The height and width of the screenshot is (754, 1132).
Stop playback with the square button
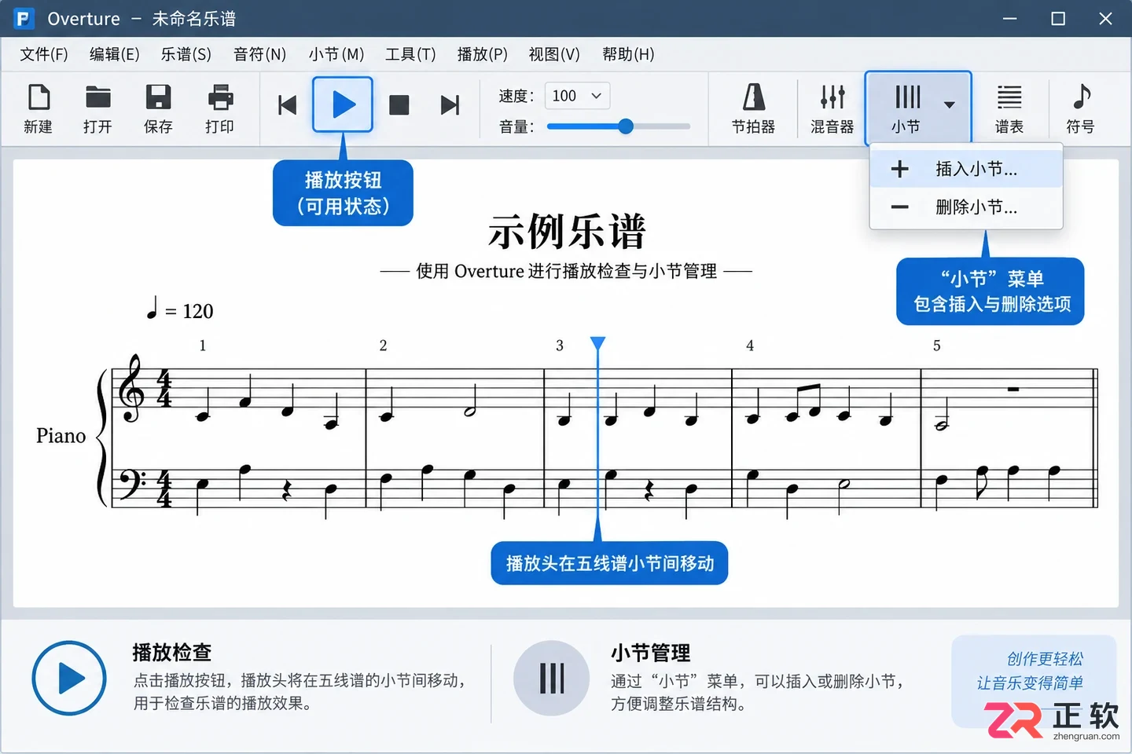click(x=399, y=105)
